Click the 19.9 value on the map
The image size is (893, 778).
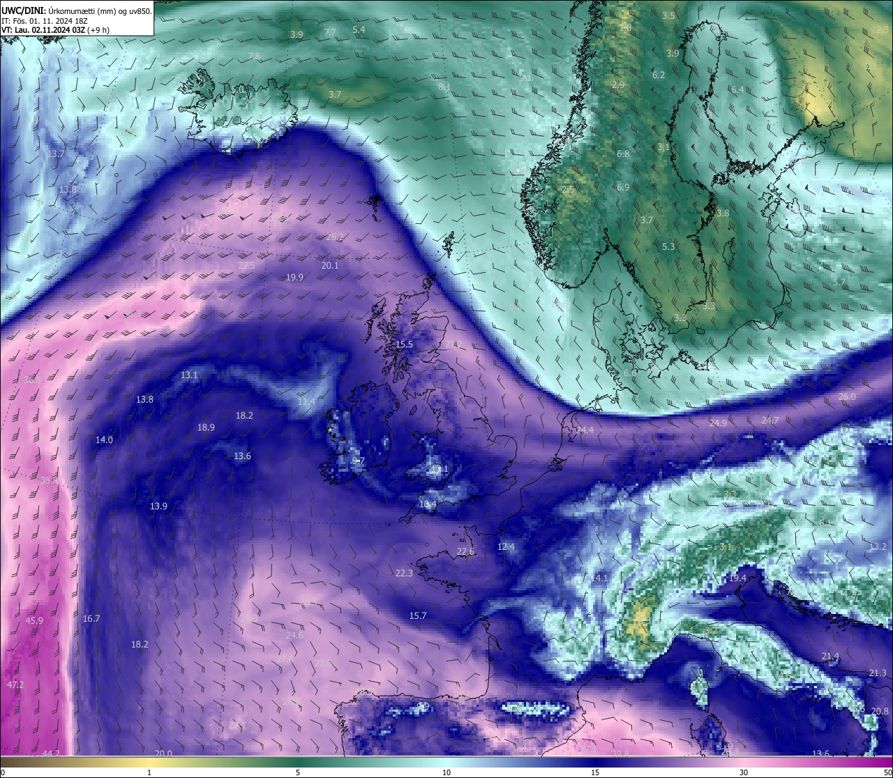(294, 278)
